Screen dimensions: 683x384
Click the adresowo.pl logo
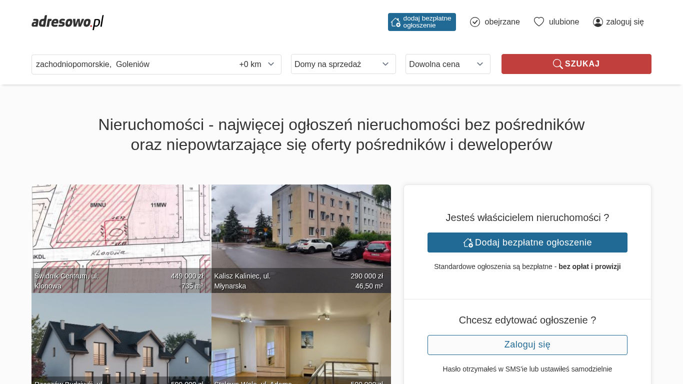click(x=67, y=22)
